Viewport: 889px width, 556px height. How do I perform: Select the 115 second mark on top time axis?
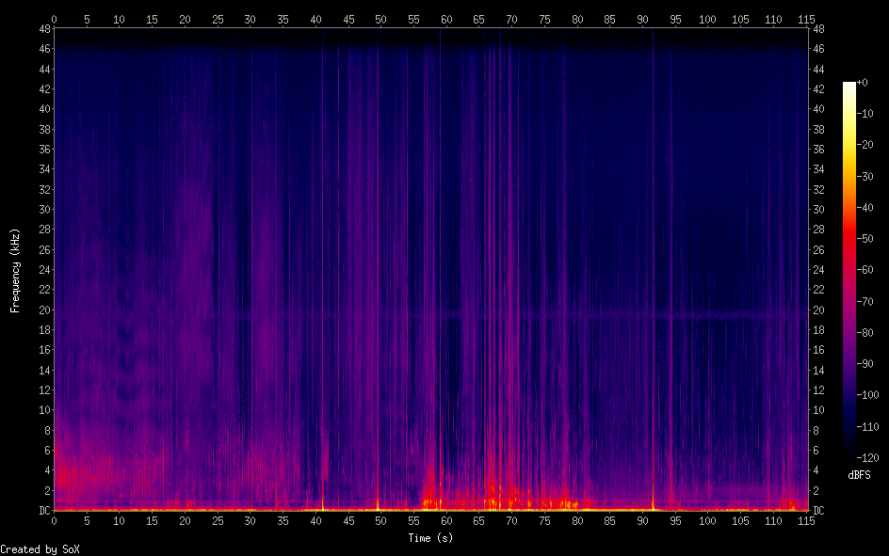[806, 19]
